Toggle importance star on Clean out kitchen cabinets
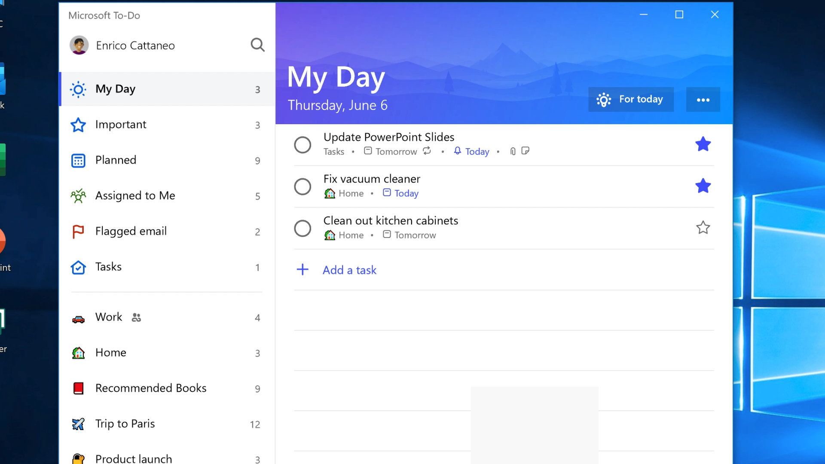The width and height of the screenshot is (825, 464). pyautogui.click(x=703, y=228)
